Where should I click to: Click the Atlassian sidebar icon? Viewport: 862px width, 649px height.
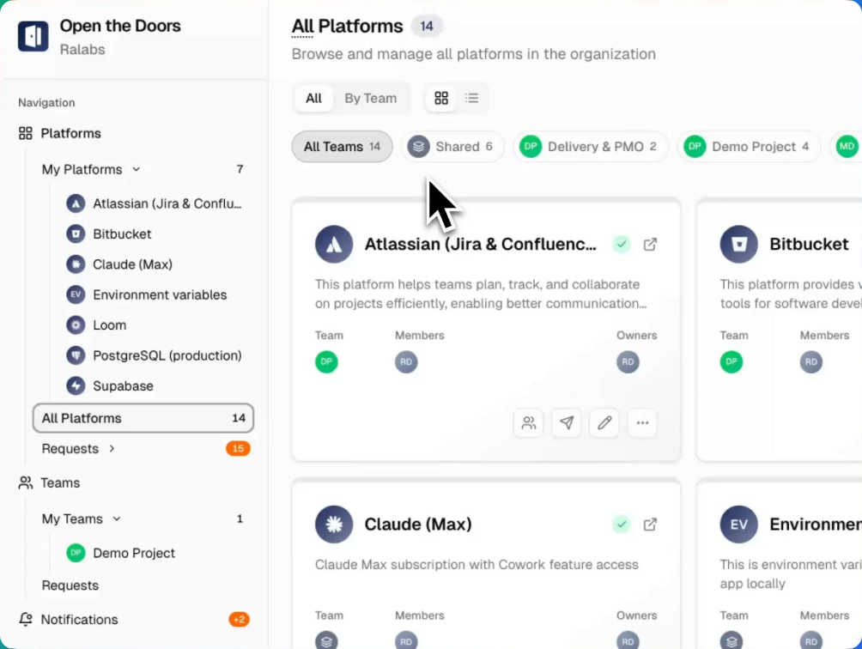click(x=76, y=203)
